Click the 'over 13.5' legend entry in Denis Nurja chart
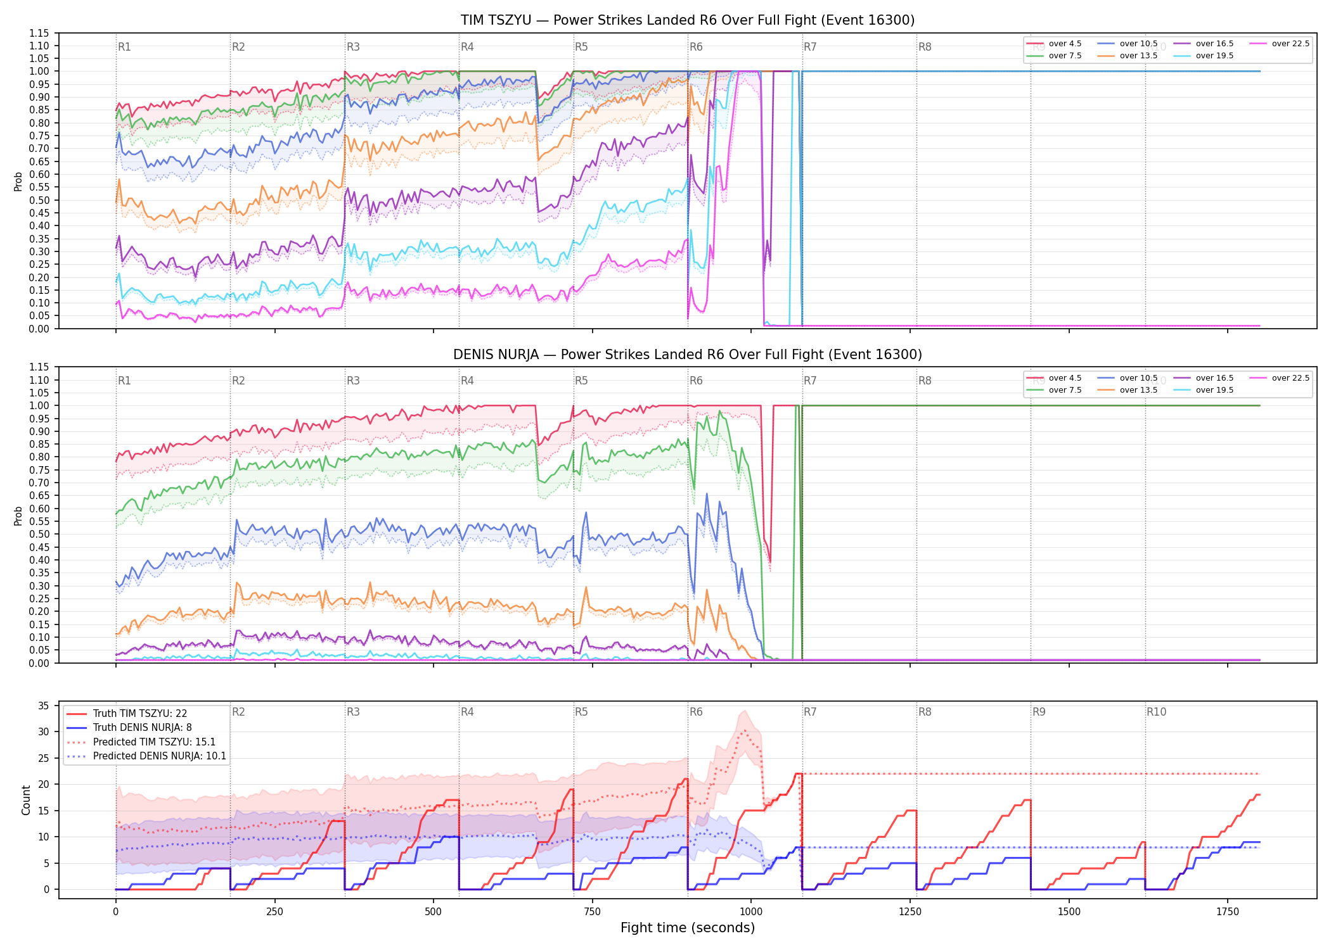The height and width of the screenshot is (950, 1331). pyautogui.click(x=1128, y=390)
